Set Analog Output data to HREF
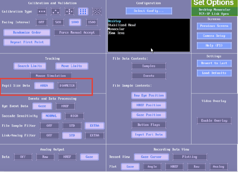 pos(67,157)
